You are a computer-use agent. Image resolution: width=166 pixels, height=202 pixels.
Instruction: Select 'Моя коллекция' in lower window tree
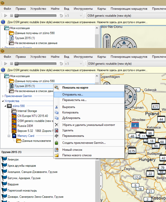pyautogui.click(x=20, y=76)
